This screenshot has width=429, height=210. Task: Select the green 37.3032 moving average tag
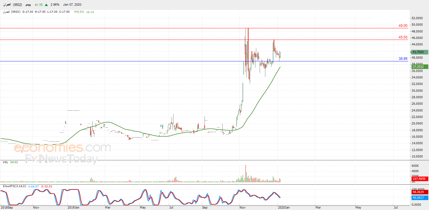click(x=420, y=67)
